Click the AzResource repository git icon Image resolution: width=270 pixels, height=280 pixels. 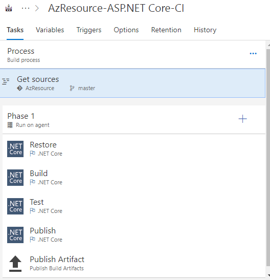coord(19,88)
